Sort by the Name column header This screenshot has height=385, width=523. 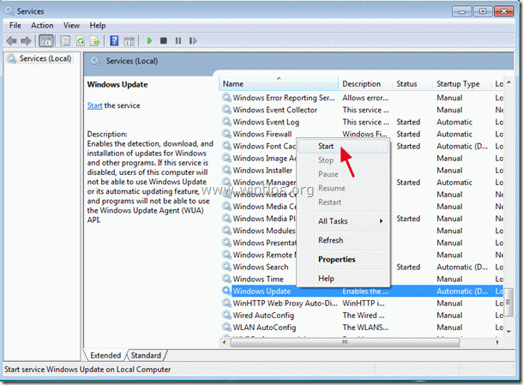(x=279, y=84)
